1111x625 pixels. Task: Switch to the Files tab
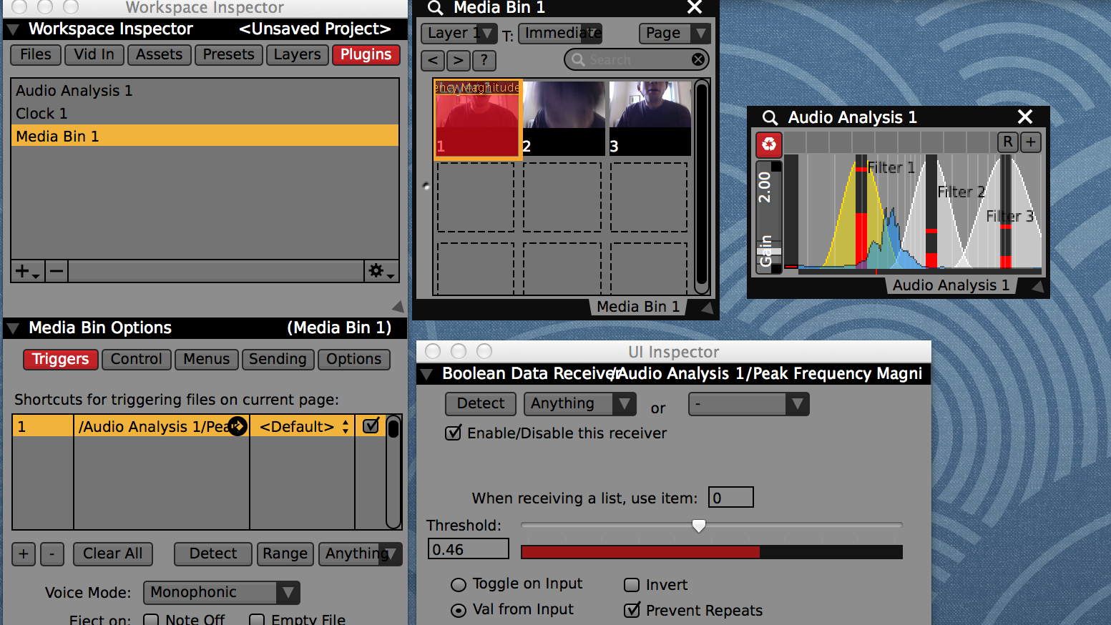pos(36,55)
